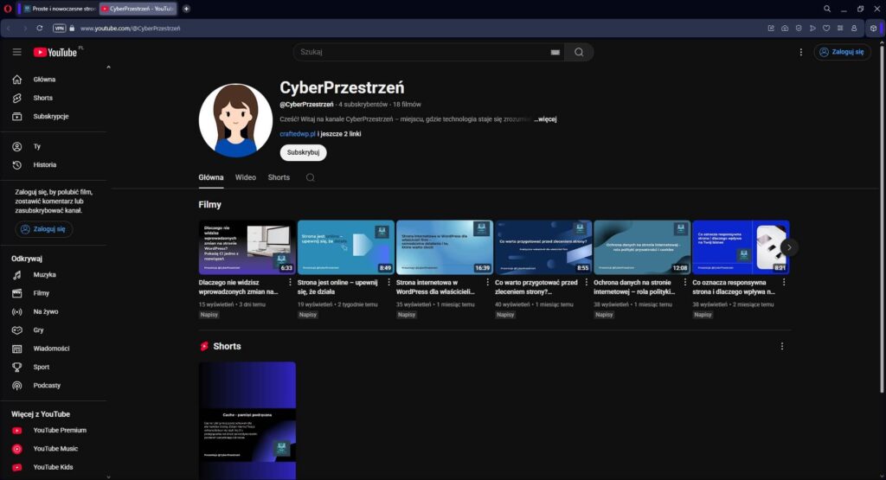Viewport: 886px width, 480px height.
Task: Open 'i jeszcze 2 linki' links list
Action: click(x=339, y=134)
